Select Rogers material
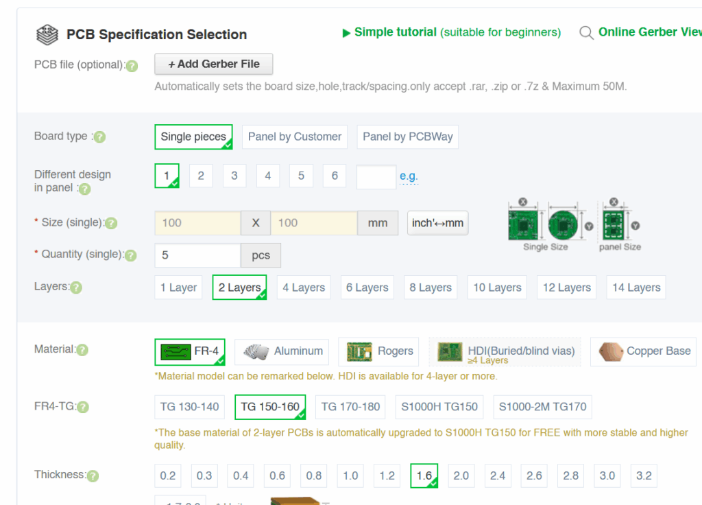 tap(378, 352)
